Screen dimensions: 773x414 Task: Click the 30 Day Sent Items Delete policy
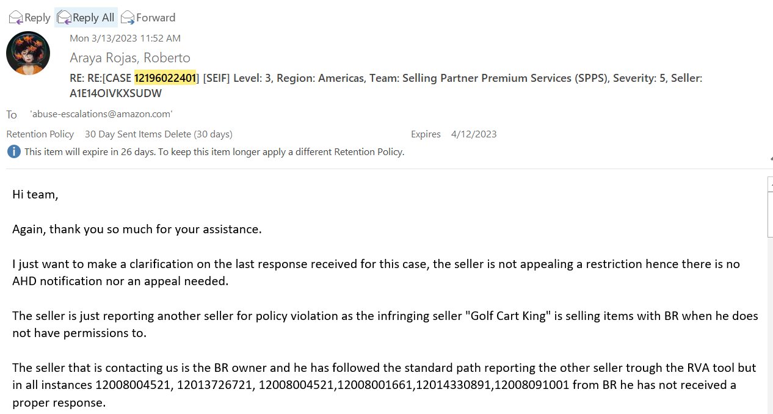[159, 134]
